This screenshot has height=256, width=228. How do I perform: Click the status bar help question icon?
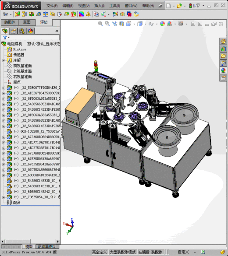click(203, 252)
